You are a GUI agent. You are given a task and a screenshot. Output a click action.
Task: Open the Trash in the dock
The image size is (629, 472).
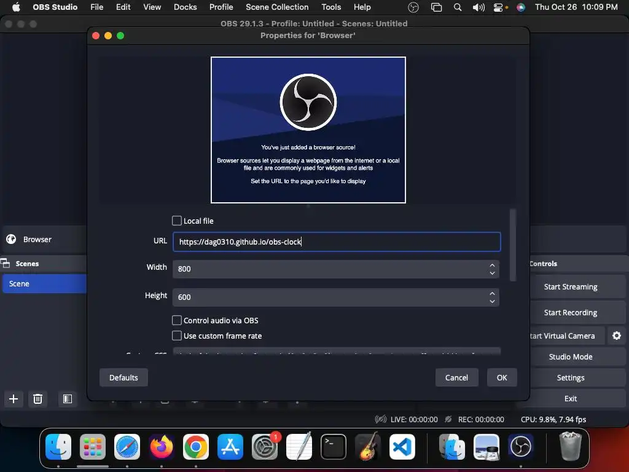(570, 446)
